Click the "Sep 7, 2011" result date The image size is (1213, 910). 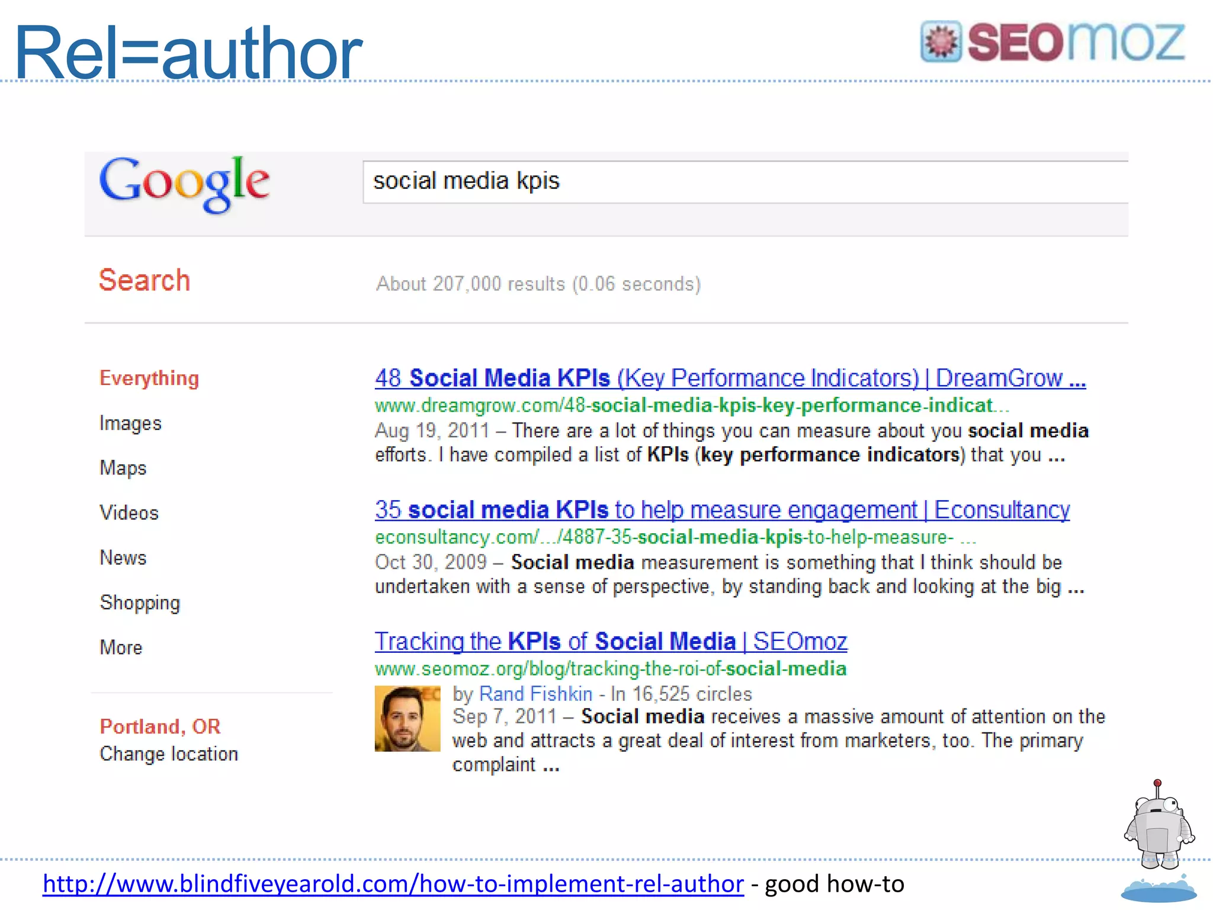click(505, 716)
